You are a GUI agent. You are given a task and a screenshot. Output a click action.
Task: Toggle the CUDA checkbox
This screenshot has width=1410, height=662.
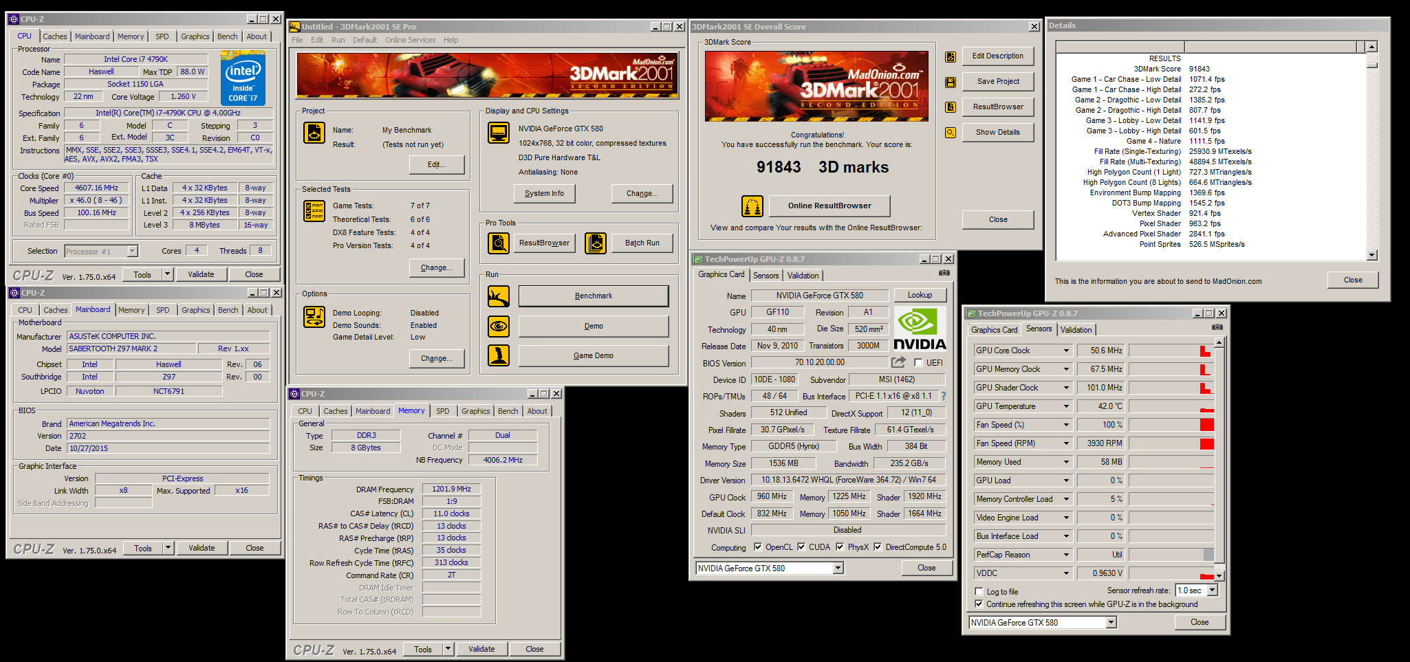tap(801, 547)
